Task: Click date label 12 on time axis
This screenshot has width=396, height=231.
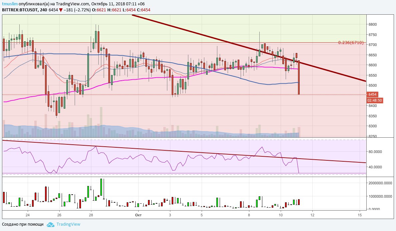Action: (x=312, y=215)
